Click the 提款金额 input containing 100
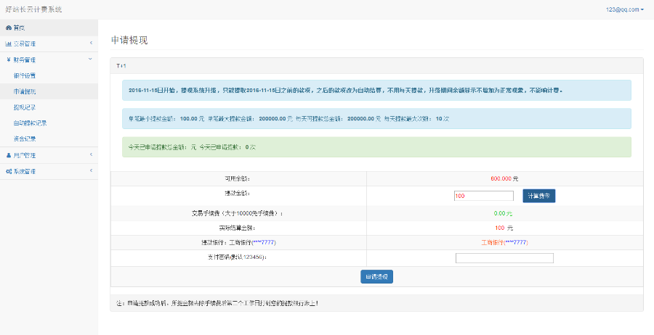The height and width of the screenshot is (335, 654). click(x=483, y=196)
